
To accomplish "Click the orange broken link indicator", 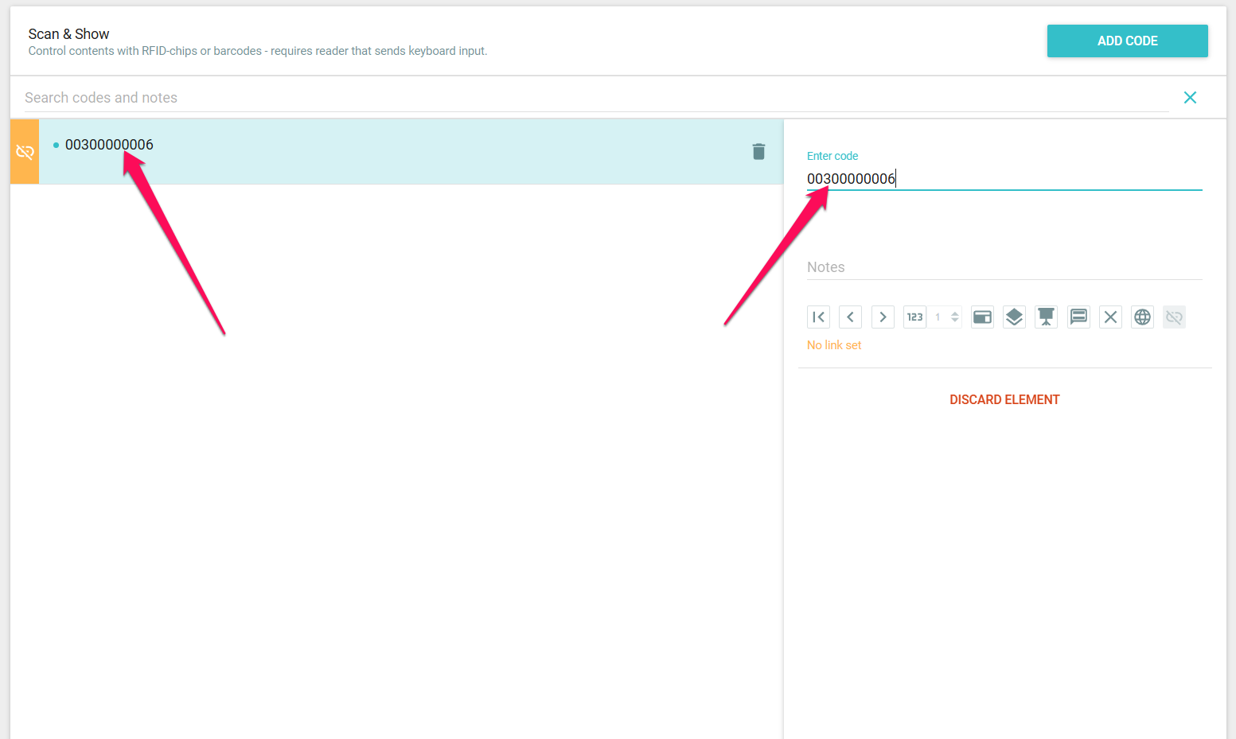I will pos(25,152).
